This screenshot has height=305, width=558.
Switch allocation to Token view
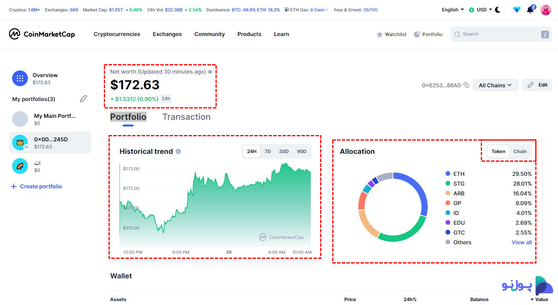tap(498, 152)
